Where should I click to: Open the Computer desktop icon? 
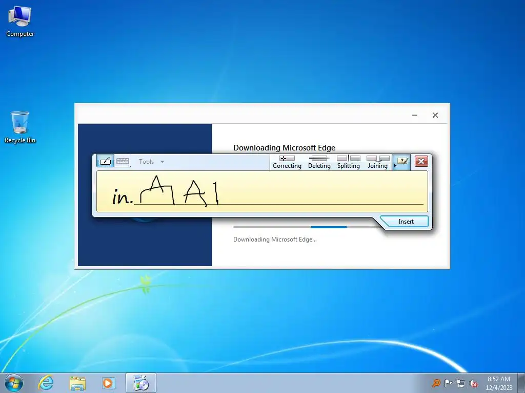tap(20, 21)
